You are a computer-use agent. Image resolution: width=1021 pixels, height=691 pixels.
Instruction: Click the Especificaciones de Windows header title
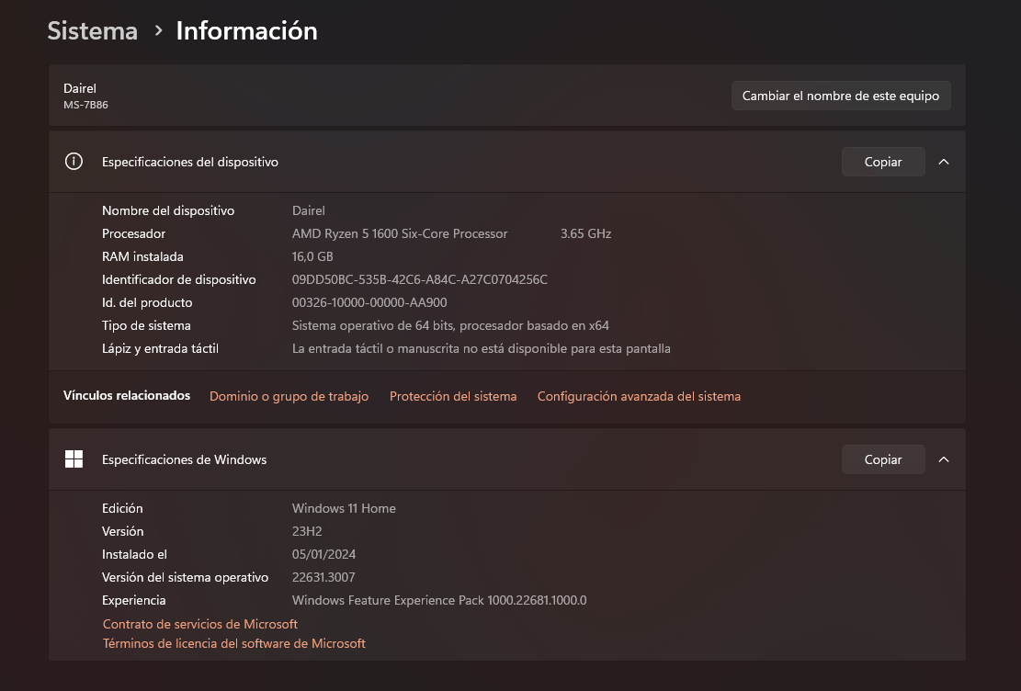[185, 459]
